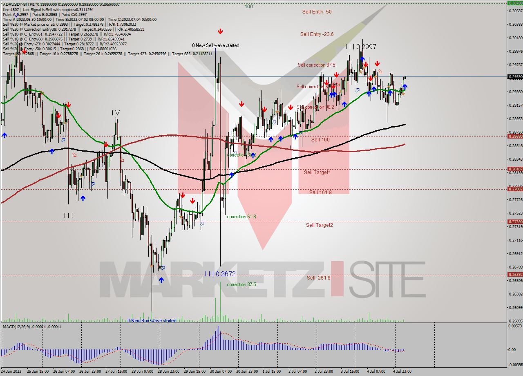Viewport: 523px width, 376px height.
Task: Select the 'Sell correction 87.5' label
Action: pyautogui.click(x=316, y=65)
